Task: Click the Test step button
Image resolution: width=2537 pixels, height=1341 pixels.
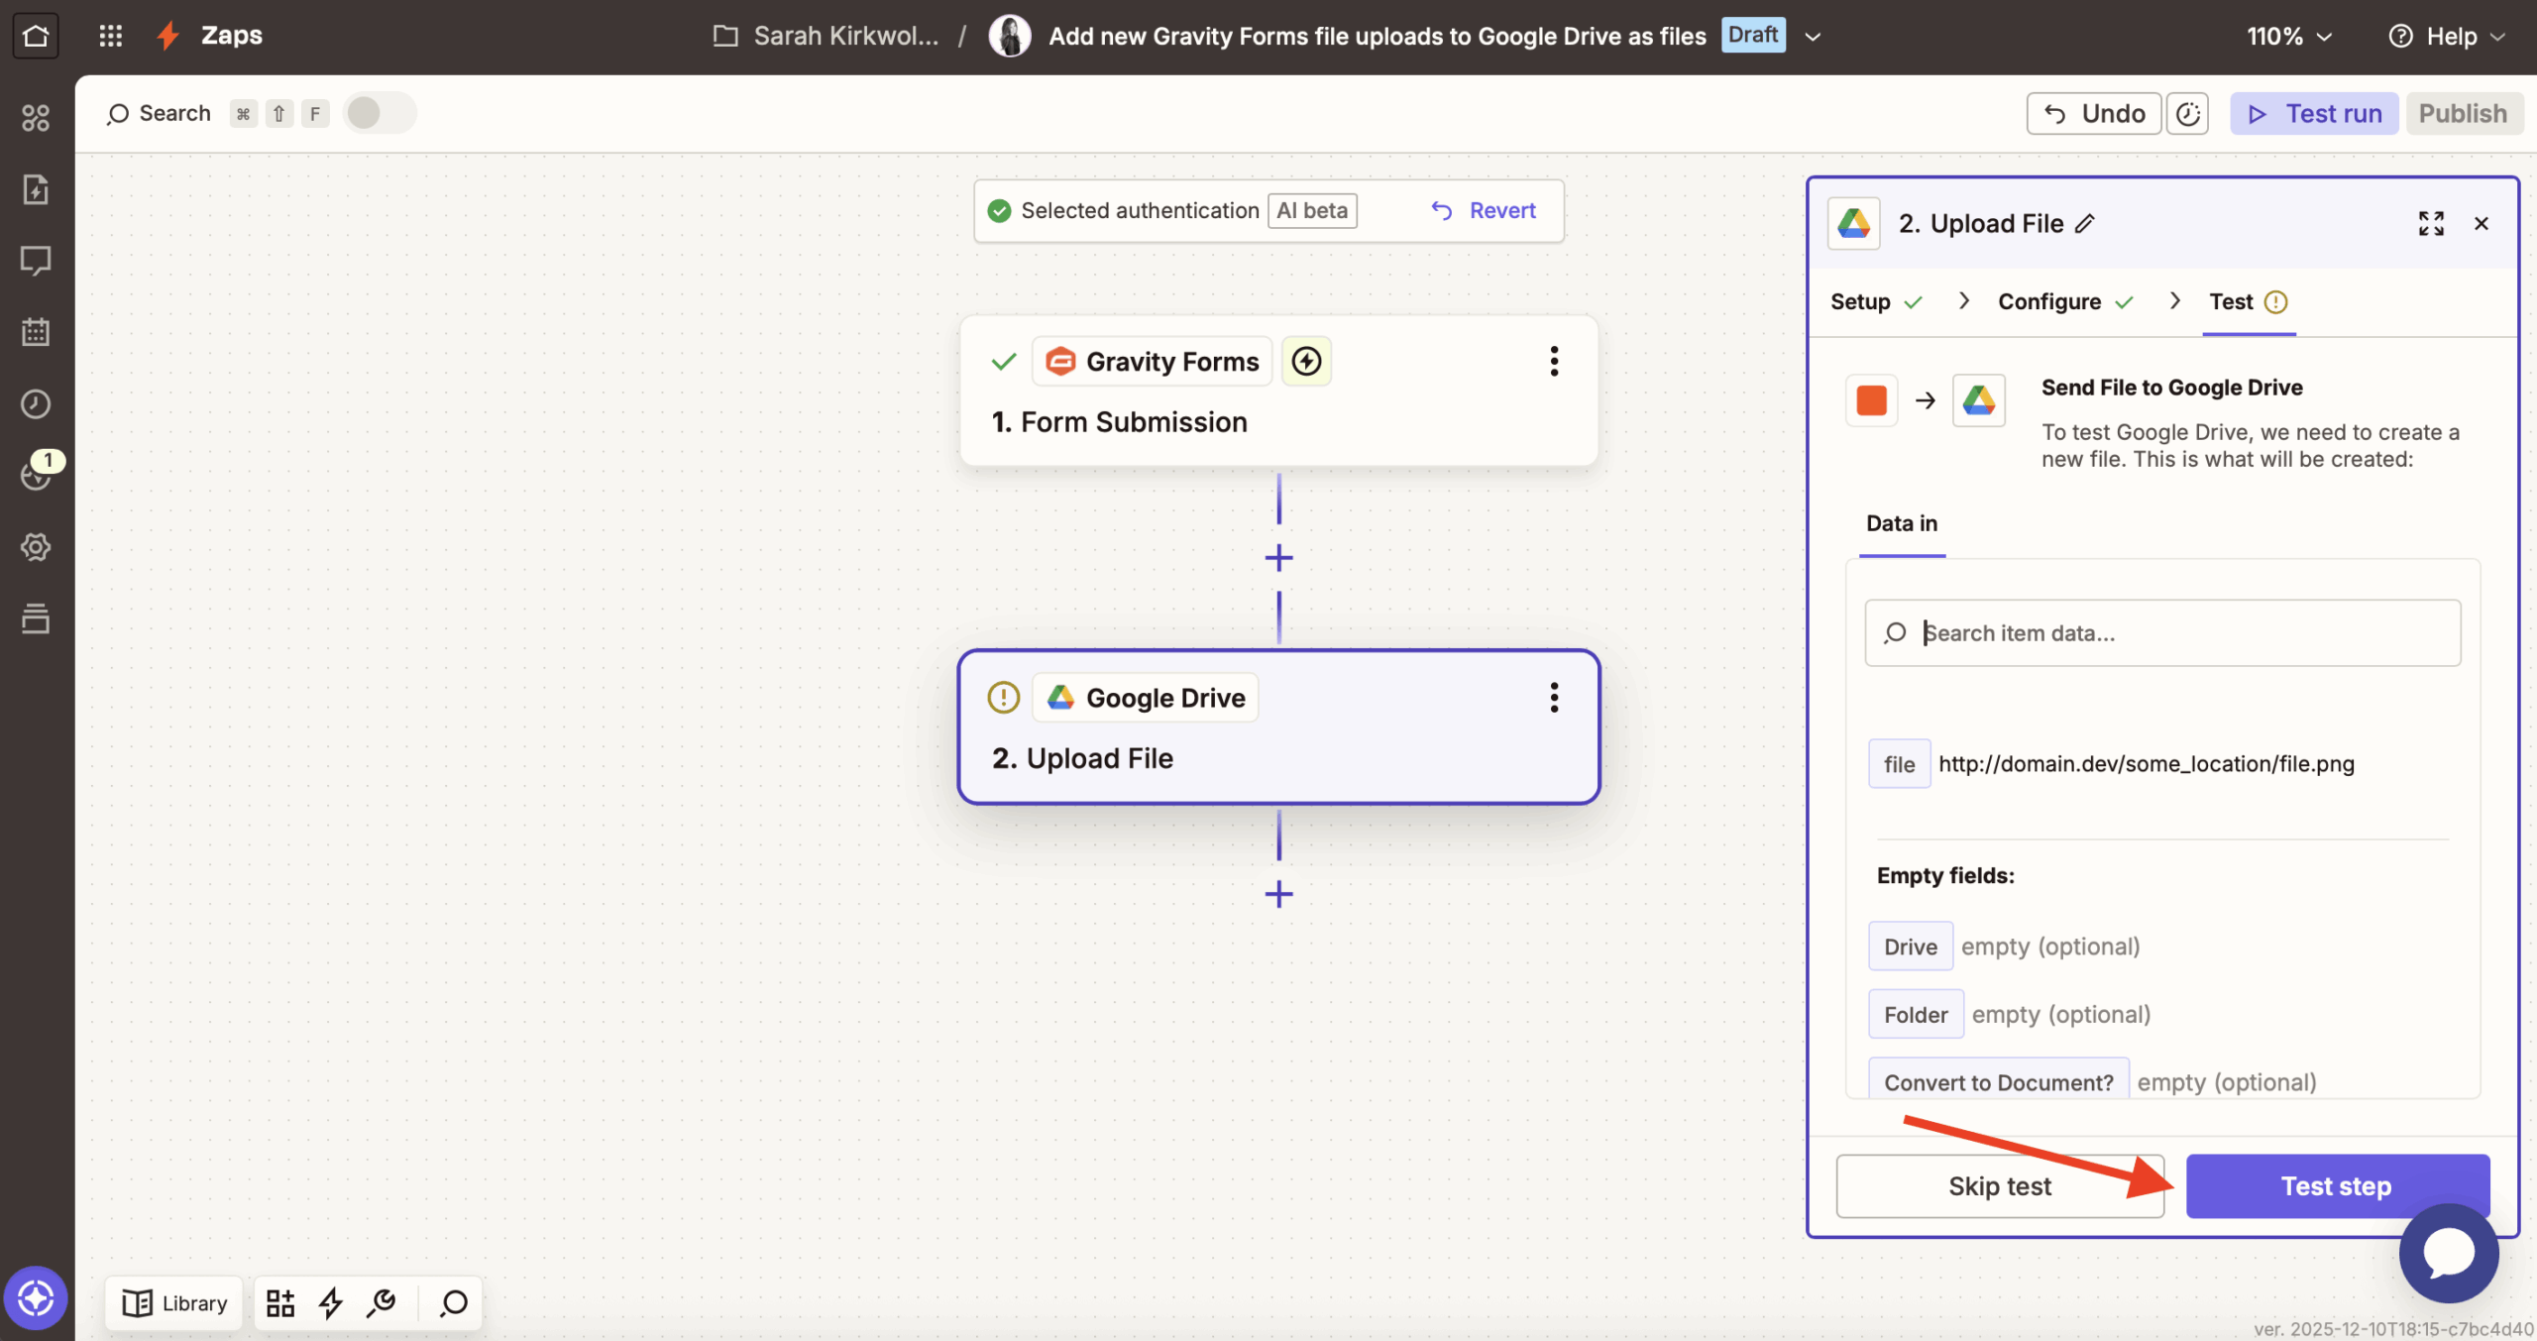Action: coord(2336,1185)
